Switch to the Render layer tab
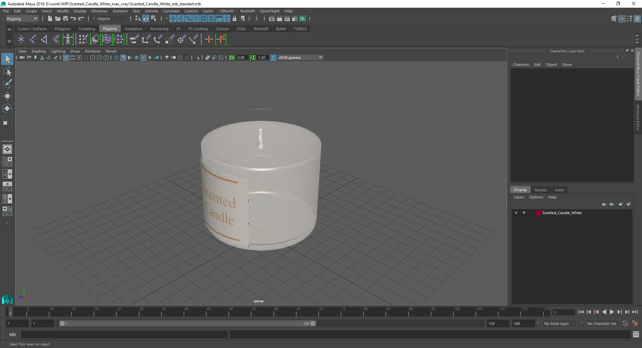Screen dimensions: 642x348 (x=541, y=190)
